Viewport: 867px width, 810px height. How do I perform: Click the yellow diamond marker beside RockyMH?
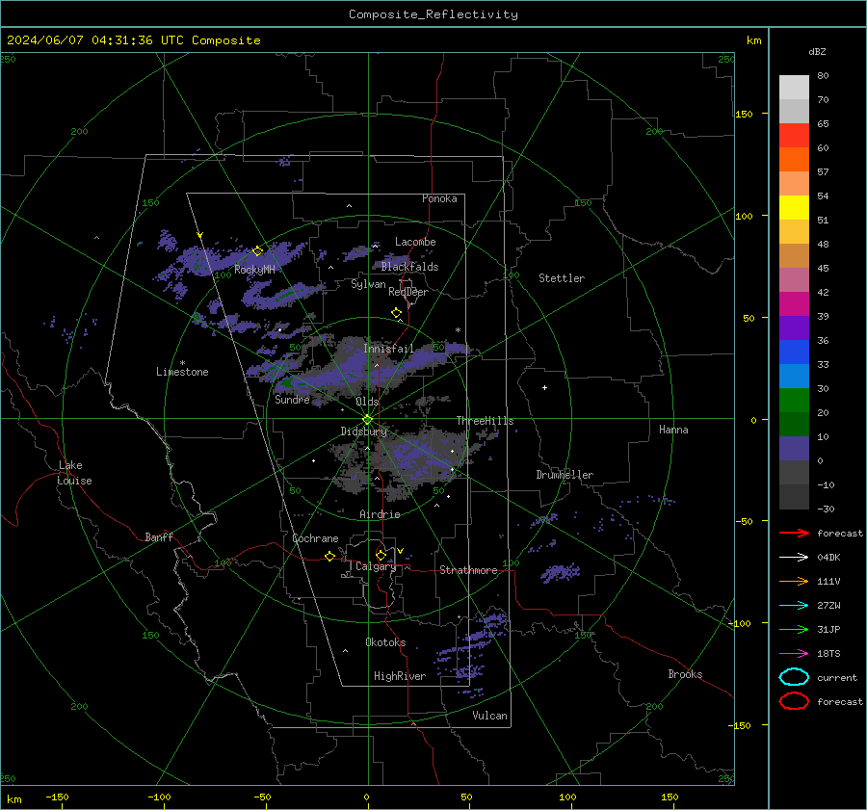coord(257,251)
